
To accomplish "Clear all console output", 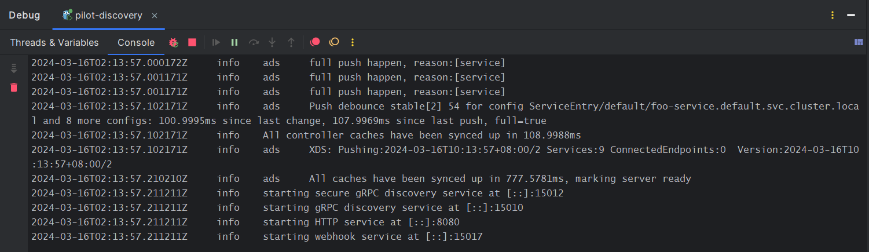I will click(14, 87).
